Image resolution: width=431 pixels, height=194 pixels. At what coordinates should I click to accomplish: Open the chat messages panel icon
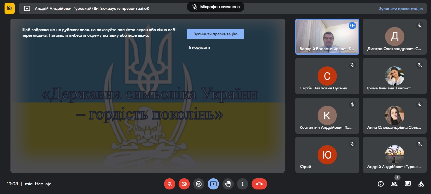pyautogui.click(x=408, y=184)
